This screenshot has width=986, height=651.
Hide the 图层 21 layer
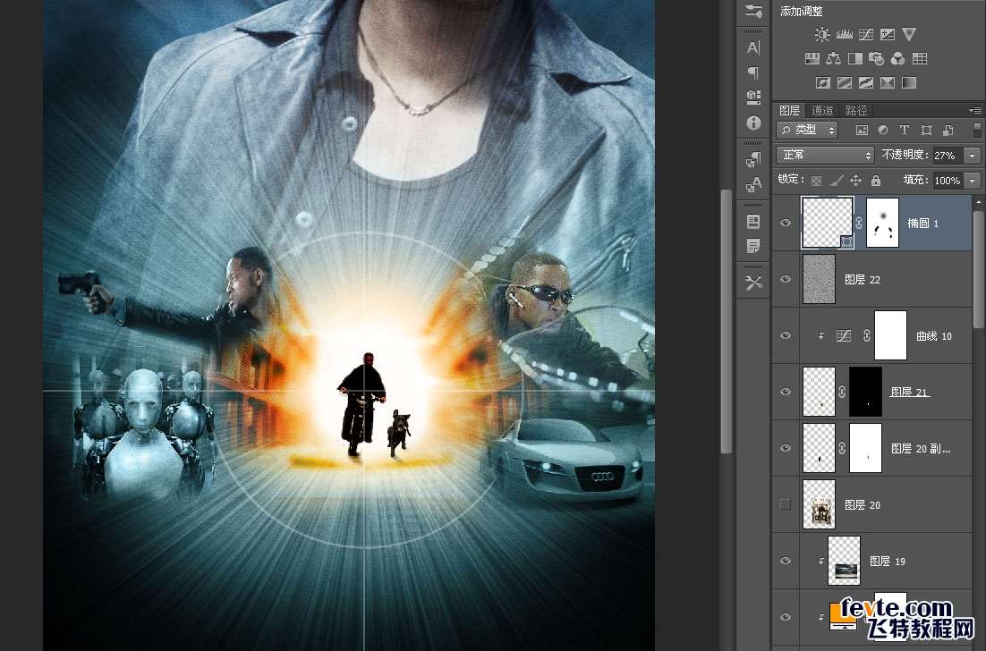point(786,392)
